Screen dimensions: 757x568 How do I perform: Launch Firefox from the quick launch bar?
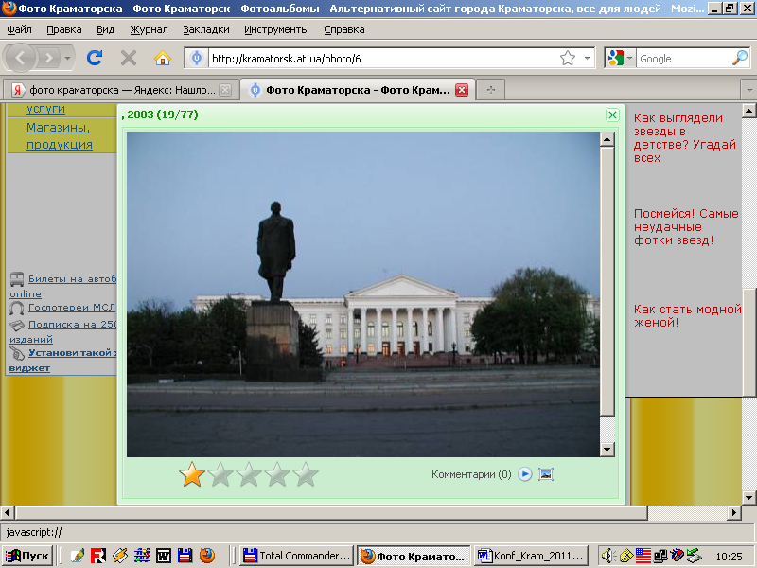[207, 556]
